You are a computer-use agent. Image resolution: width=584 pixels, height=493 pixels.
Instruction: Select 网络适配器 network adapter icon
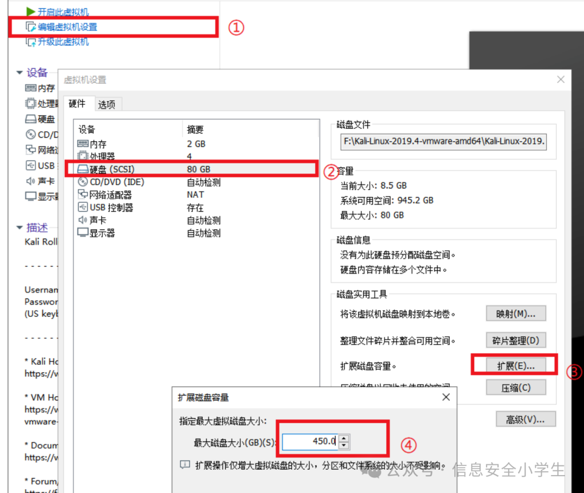click(83, 195)
